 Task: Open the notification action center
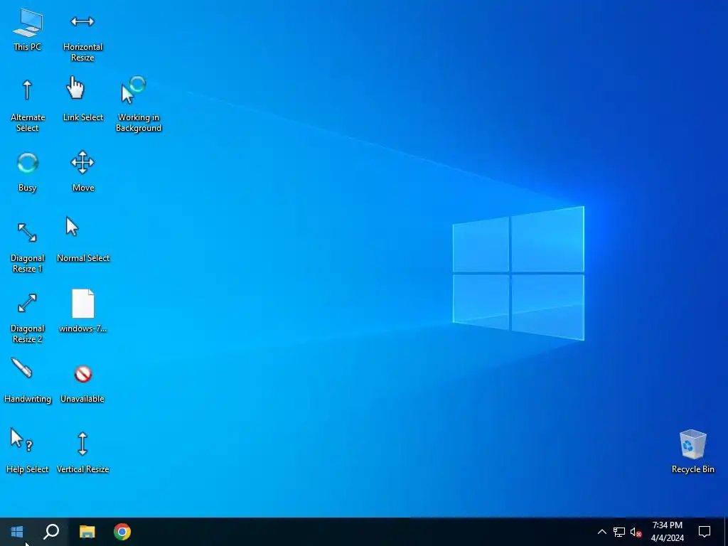pos(705,532)
